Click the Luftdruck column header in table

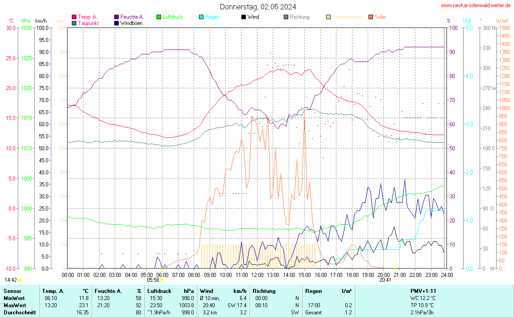(159, 291)
